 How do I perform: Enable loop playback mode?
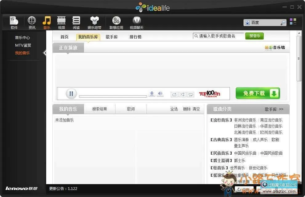coord(175,95)
